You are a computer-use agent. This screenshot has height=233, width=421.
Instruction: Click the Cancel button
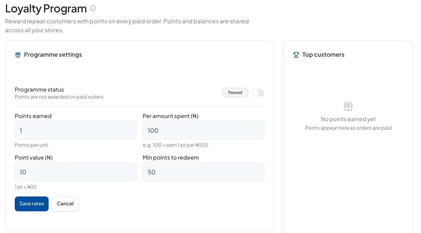(x=65, y=204)
